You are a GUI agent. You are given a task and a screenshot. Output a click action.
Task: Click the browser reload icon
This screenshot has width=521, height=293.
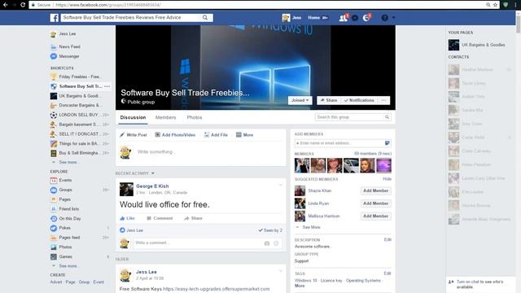[23, 5]
